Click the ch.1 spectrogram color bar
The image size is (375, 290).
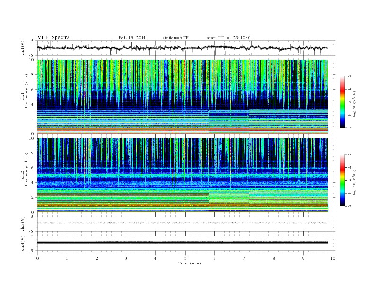pos(342,102)
